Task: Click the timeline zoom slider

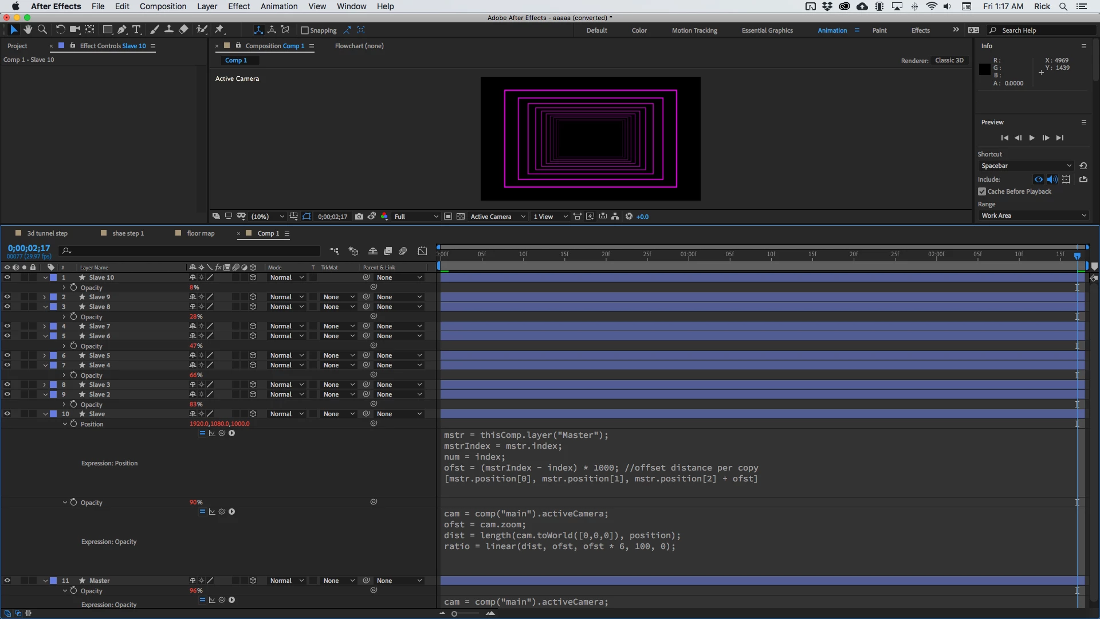Action: tap(454, 614)
